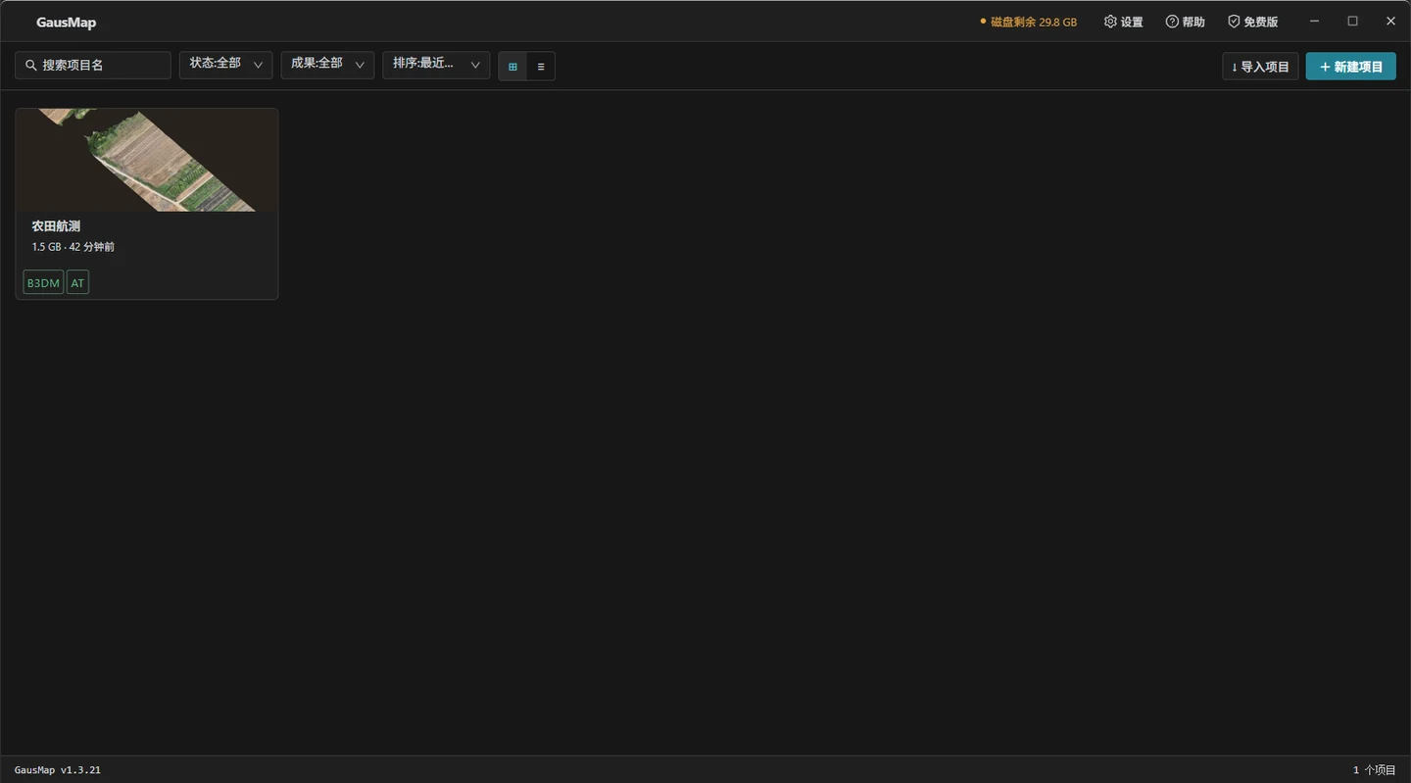
Task: Open the 帮助 help menu
Action: (x=1185, y=22)
